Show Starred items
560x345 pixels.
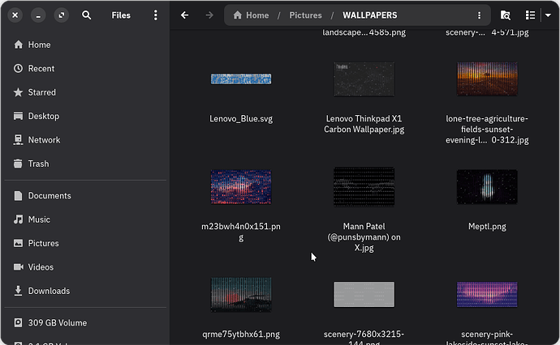[x=41, y=92]
